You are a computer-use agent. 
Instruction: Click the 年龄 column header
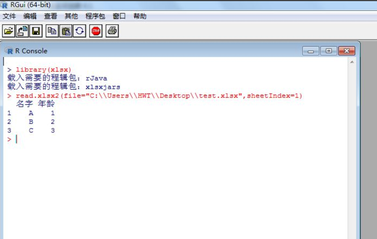(46, 104)
